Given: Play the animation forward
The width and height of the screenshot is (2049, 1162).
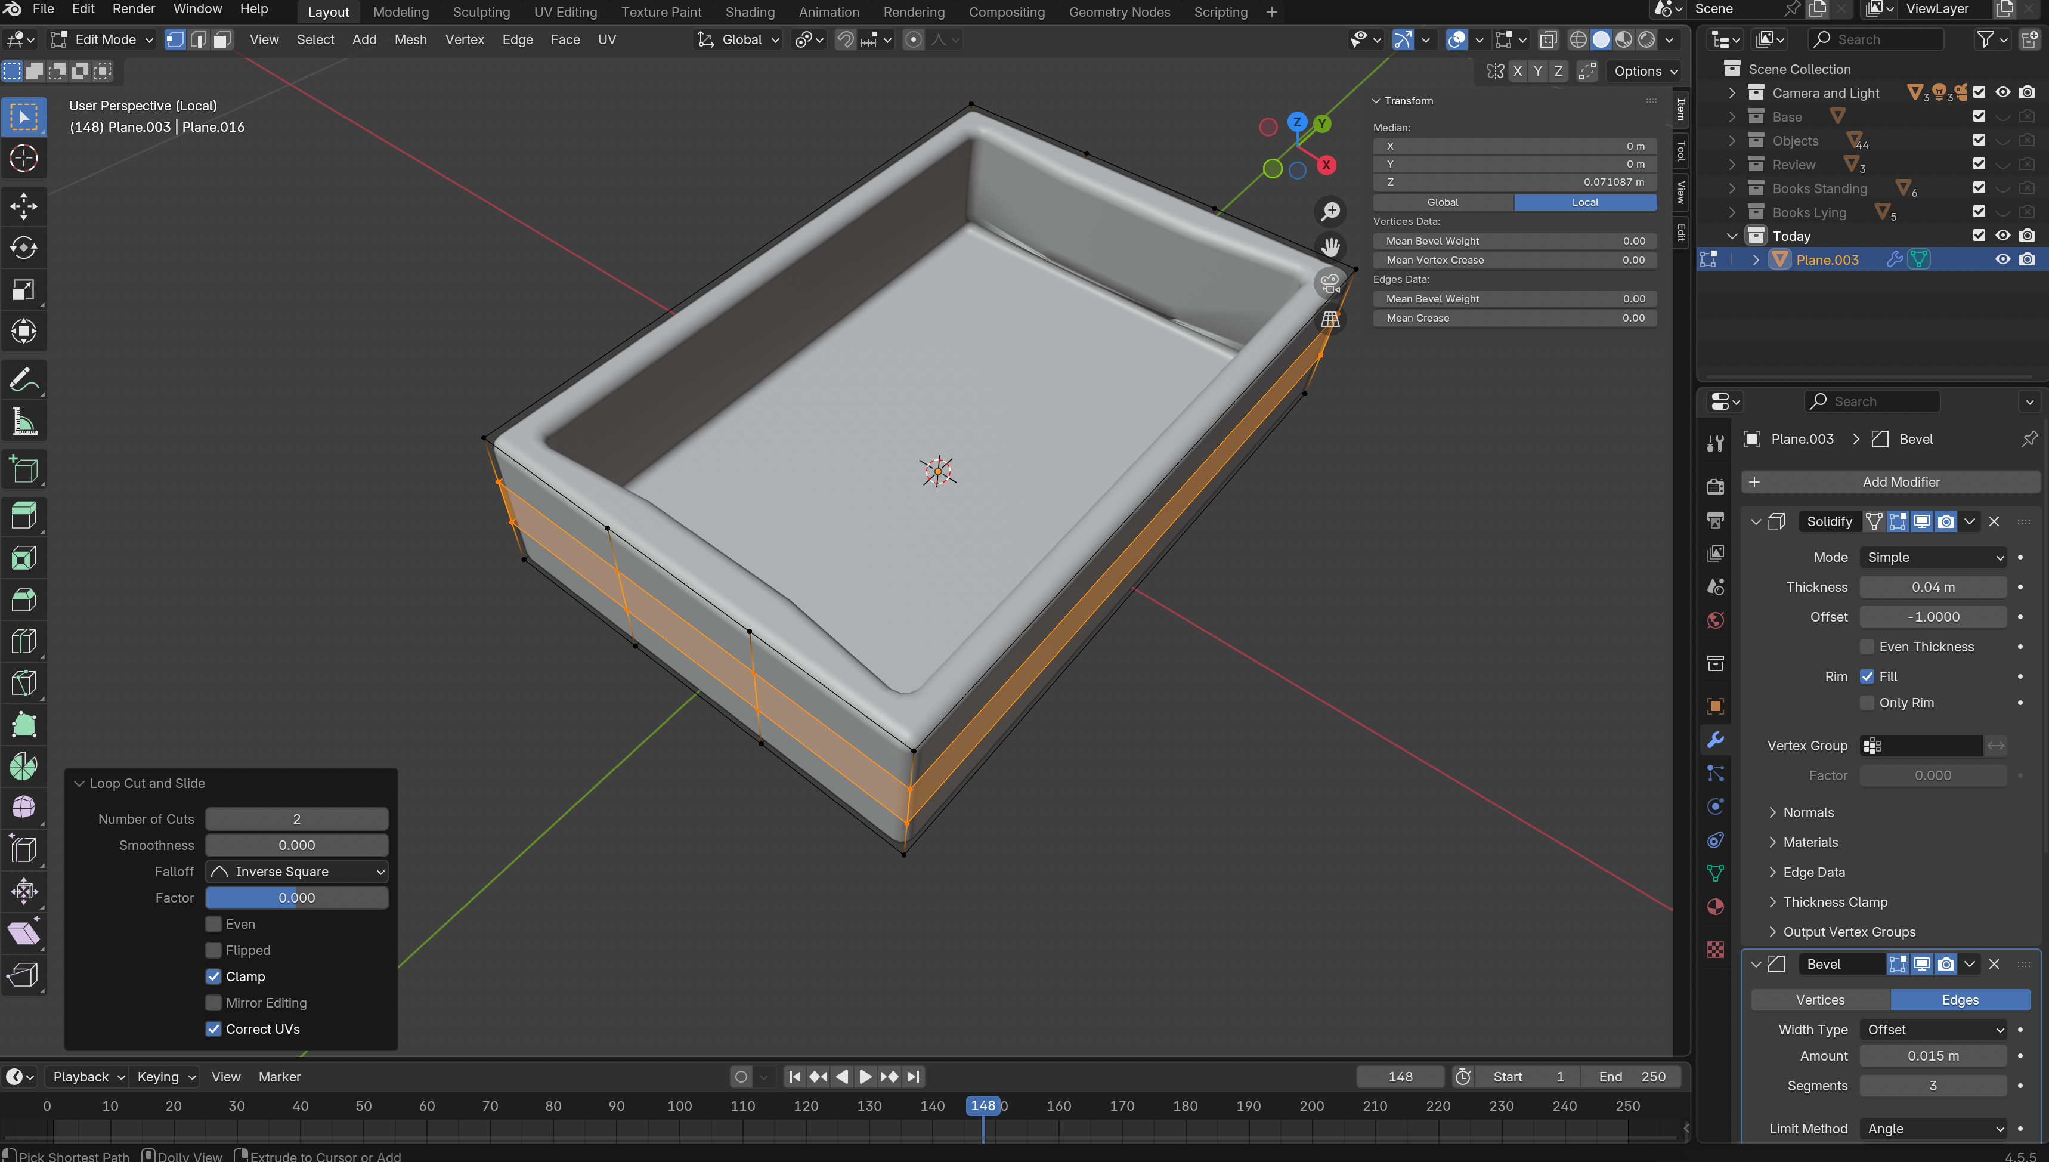Looking at the screenshot, I should point(865,1077).
